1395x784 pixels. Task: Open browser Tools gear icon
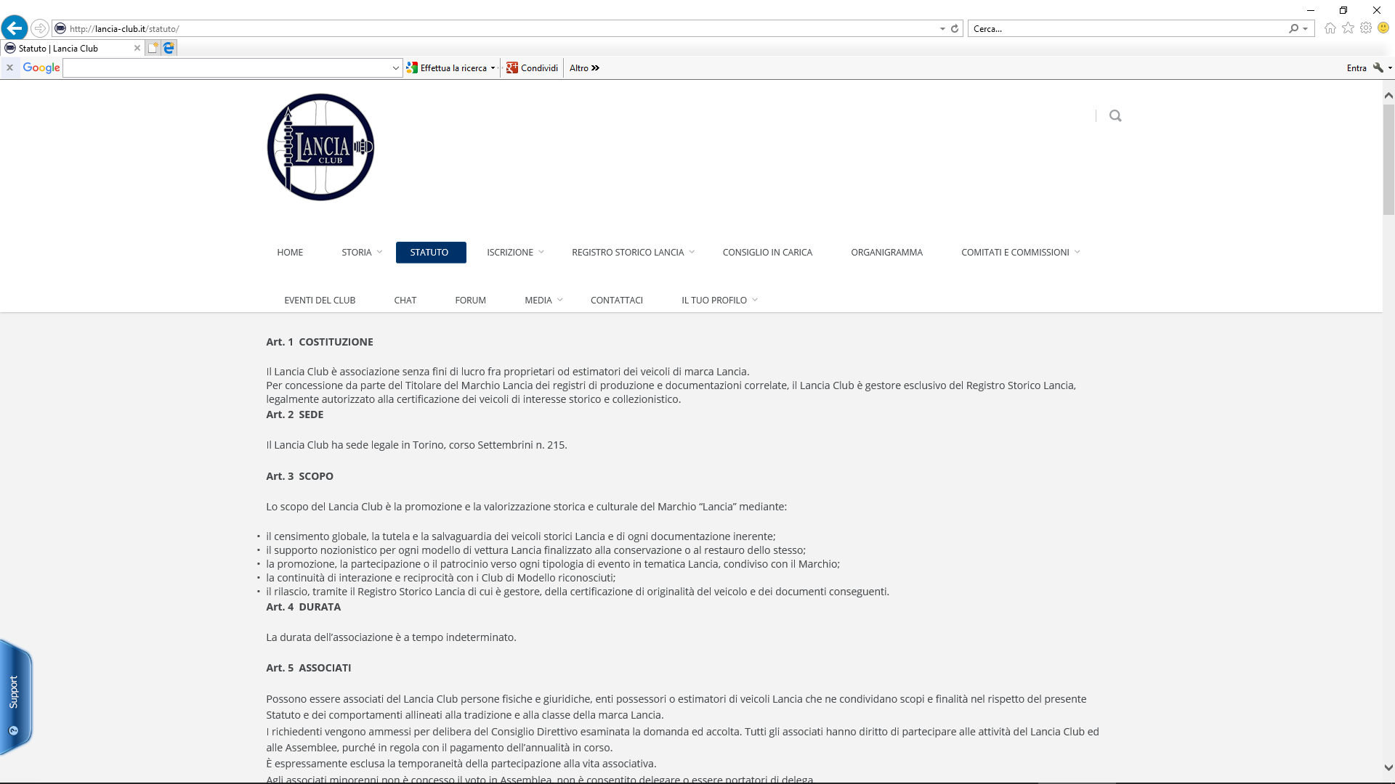coord(1366,28)
